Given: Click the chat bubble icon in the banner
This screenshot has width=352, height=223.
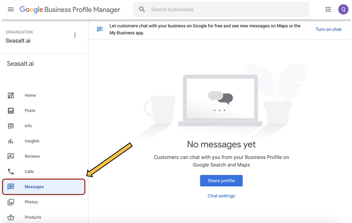Looking at the screenshot, I should click(x=99, y=29).
